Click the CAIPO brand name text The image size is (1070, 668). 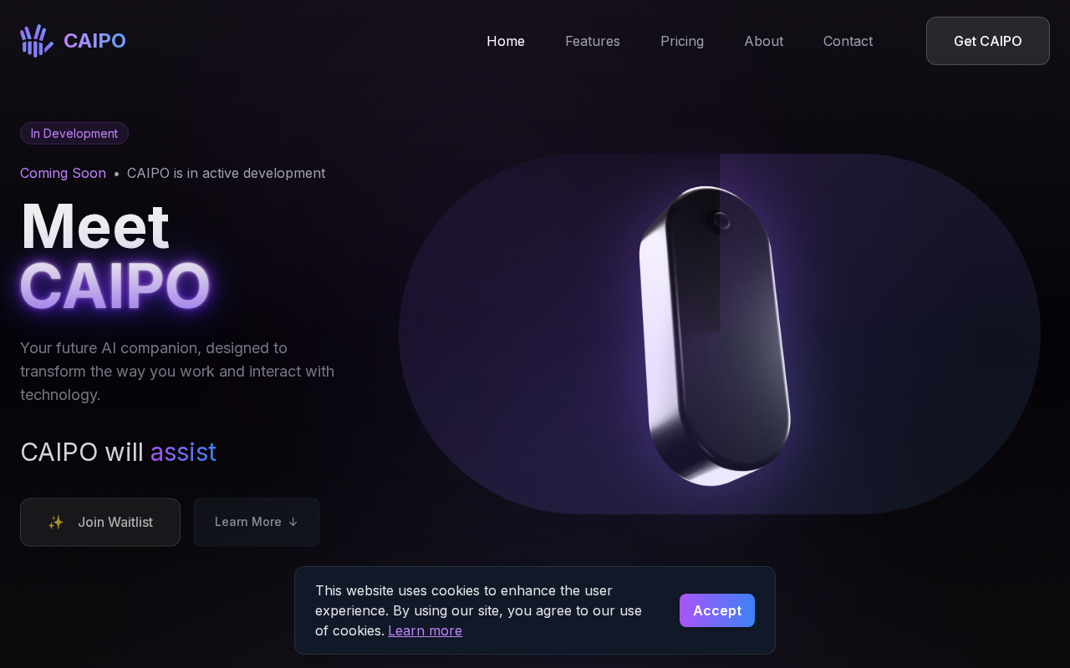(x=94, y=41)
